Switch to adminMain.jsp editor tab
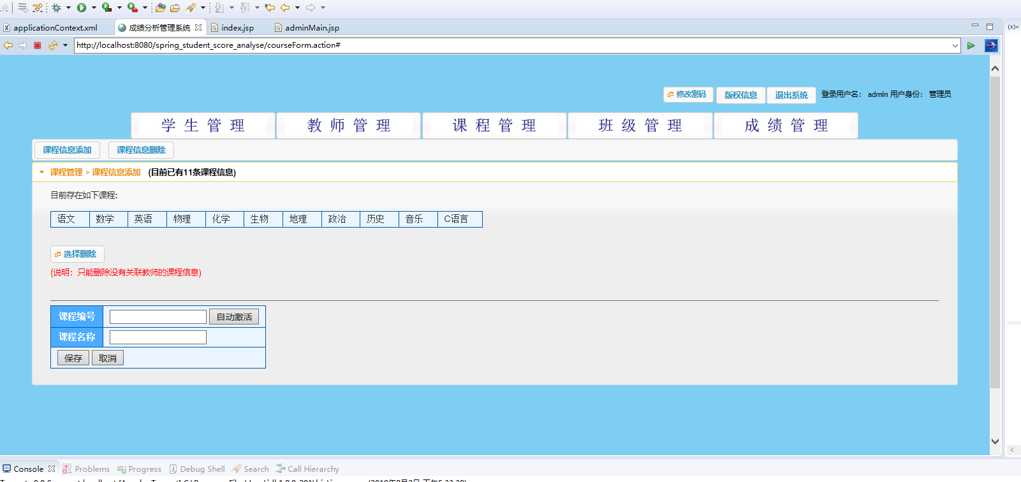1021x482 pixels. pos(312,27)
